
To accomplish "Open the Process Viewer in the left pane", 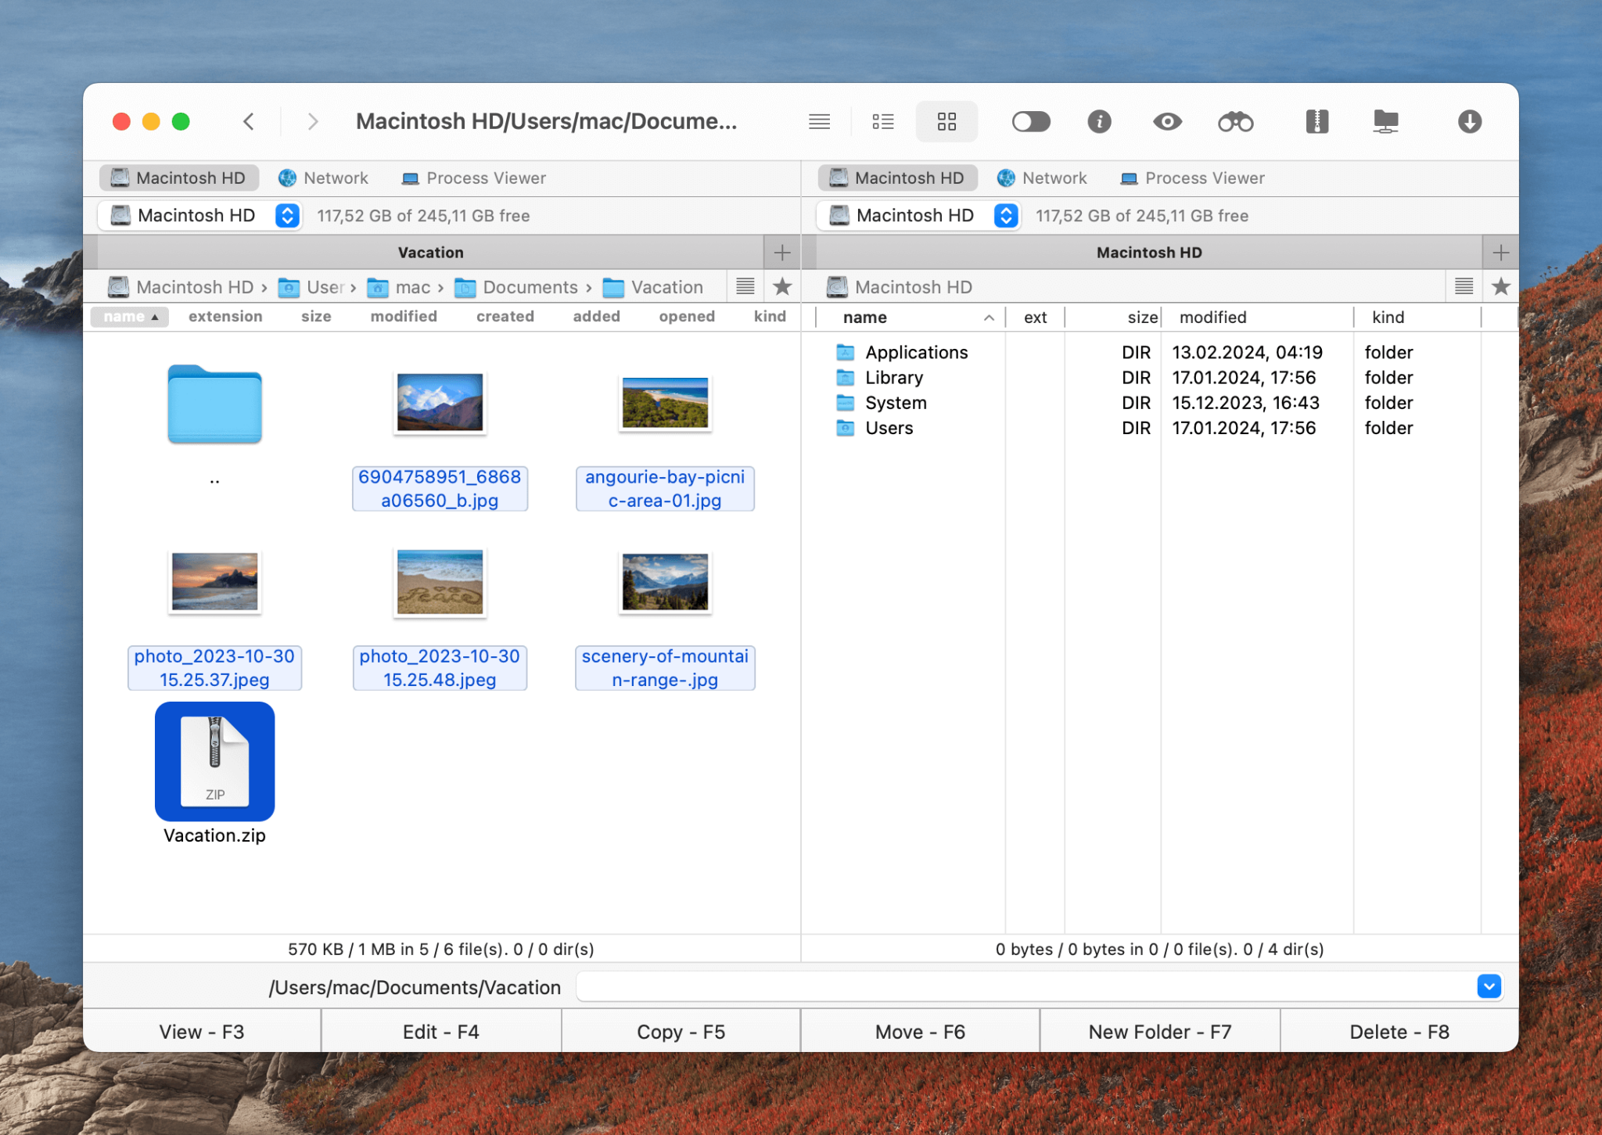I will (x=472, y=178).
